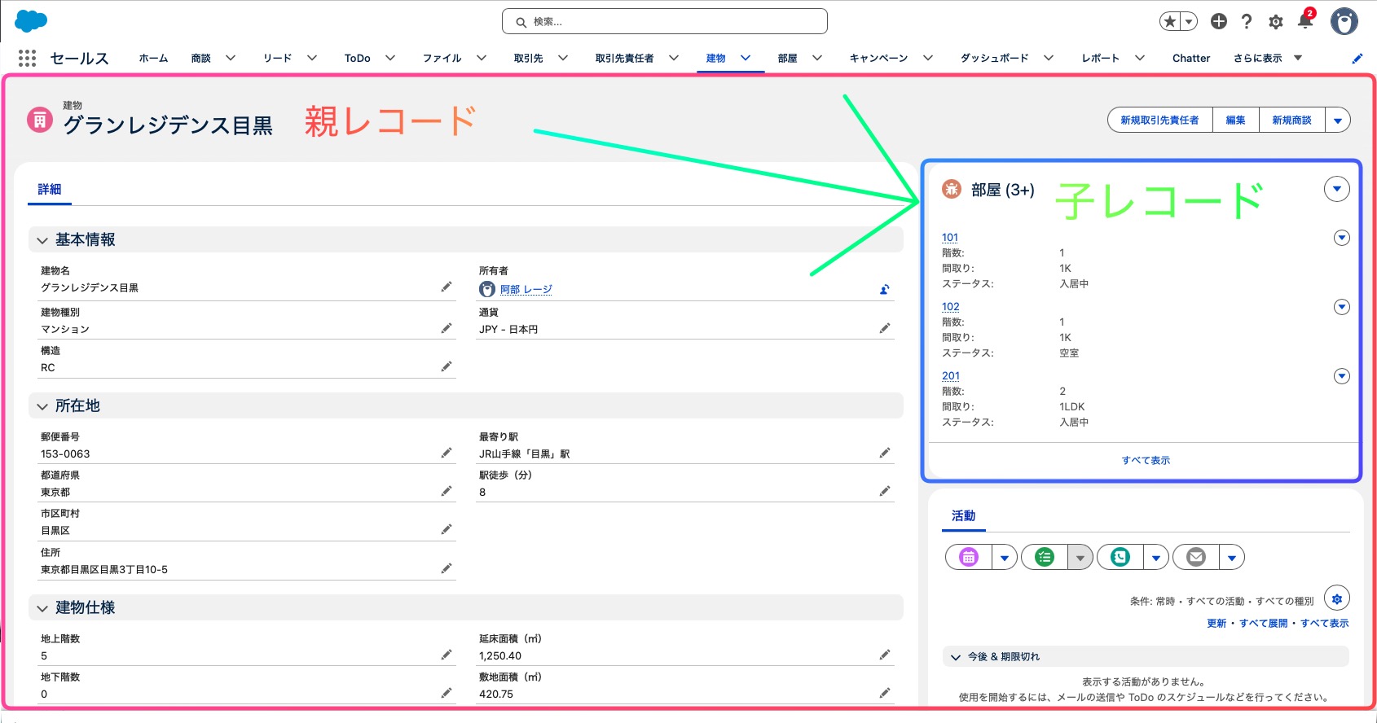Open row actions dropdown for room 101
The image size is (1377, 723).
(x=1342, y=238)
